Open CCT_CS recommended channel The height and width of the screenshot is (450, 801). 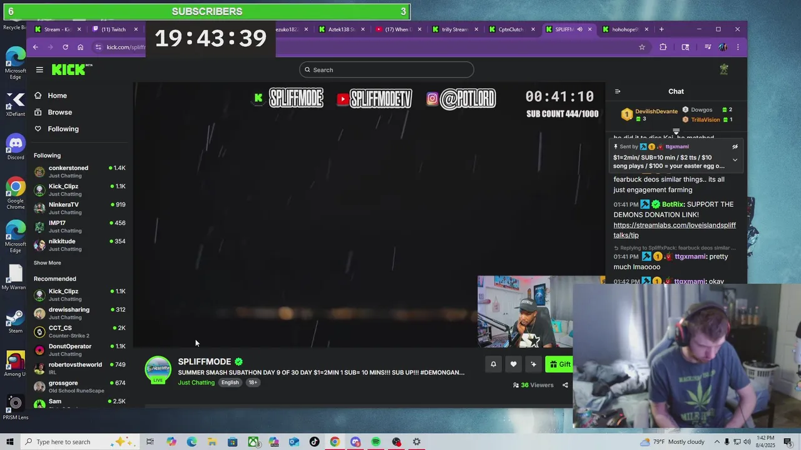(79, 331)
